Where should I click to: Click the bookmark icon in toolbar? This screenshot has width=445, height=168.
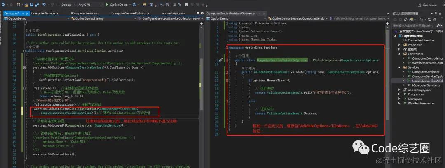(x=187, y=5)
